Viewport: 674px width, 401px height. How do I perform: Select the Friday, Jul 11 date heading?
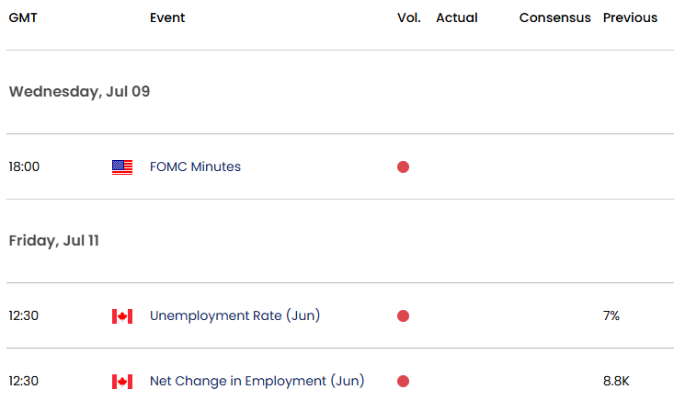53,241
